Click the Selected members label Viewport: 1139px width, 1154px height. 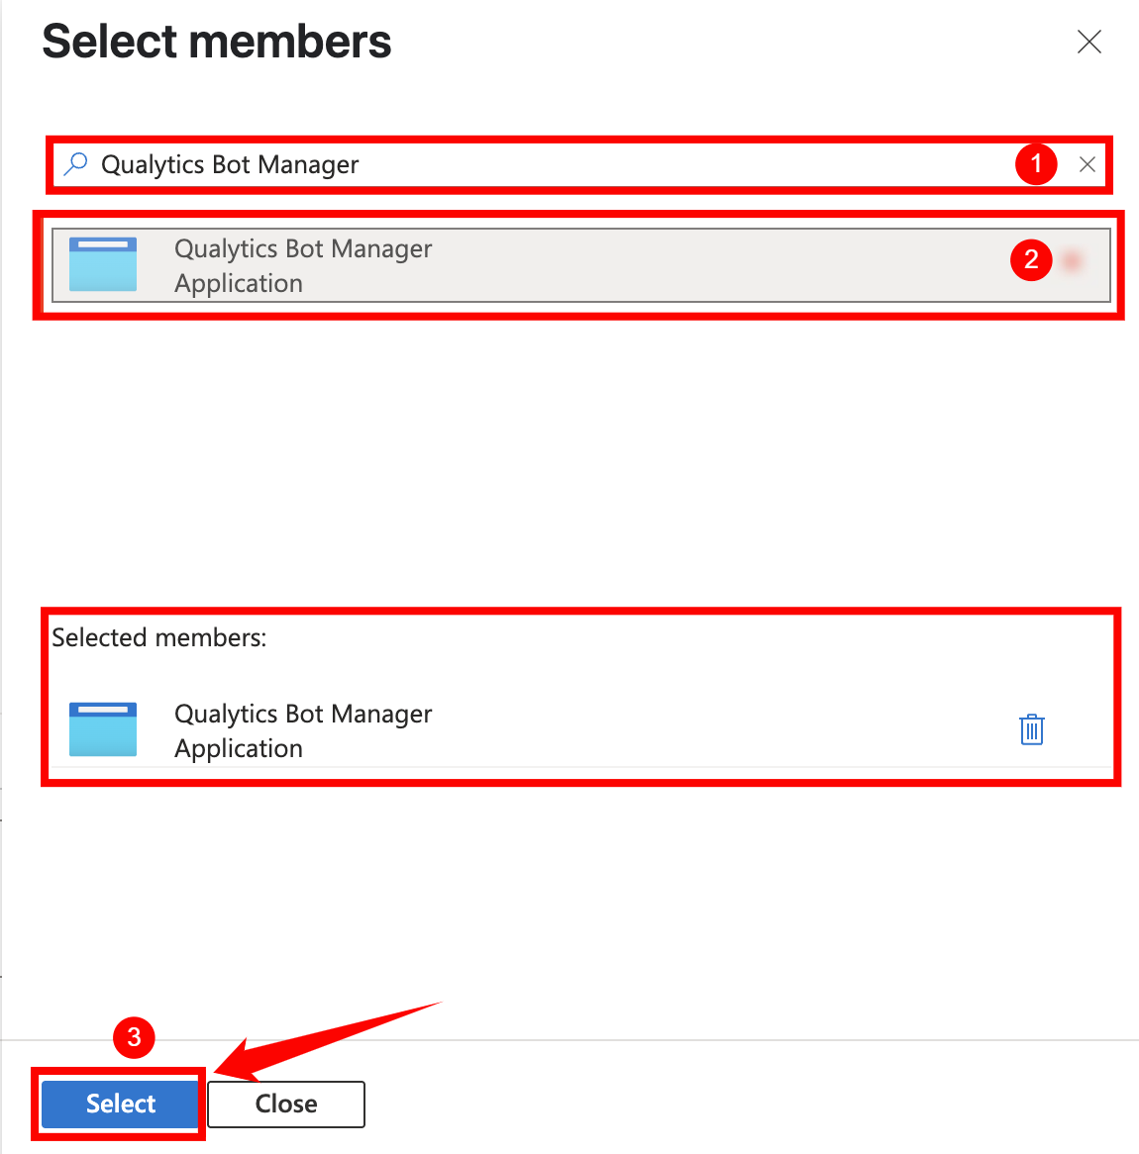[x=158, y=637]
